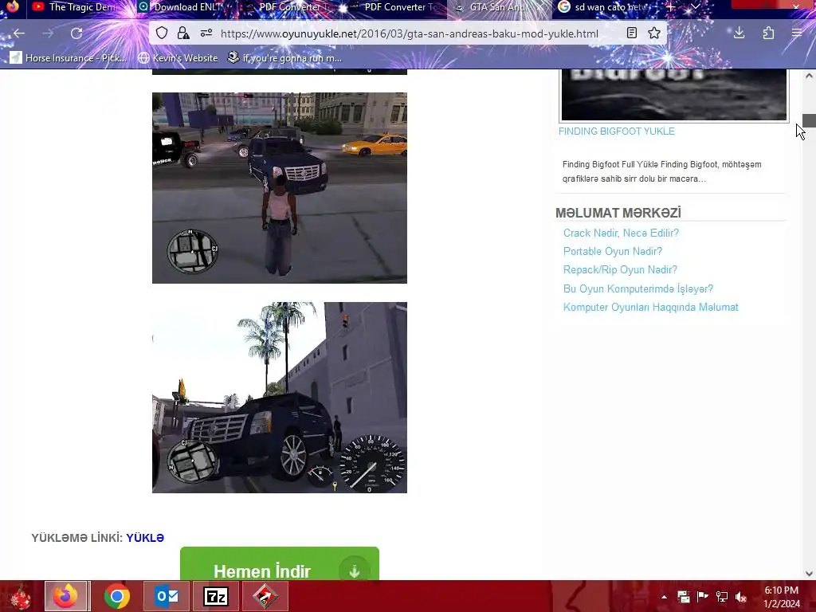Switch to first PDF Converter tab
This screenshot has width=816, height=612.
click(290, 7)
